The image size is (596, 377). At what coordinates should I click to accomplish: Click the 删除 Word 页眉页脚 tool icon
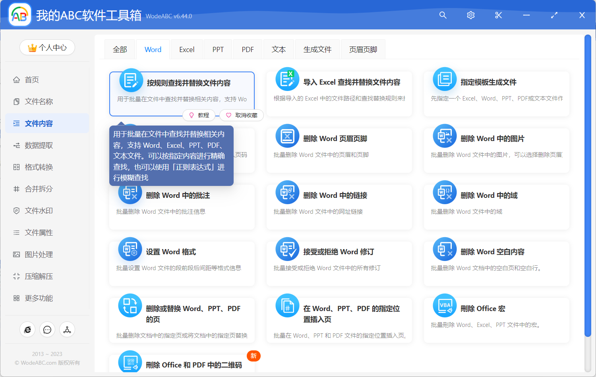[287, 135]
